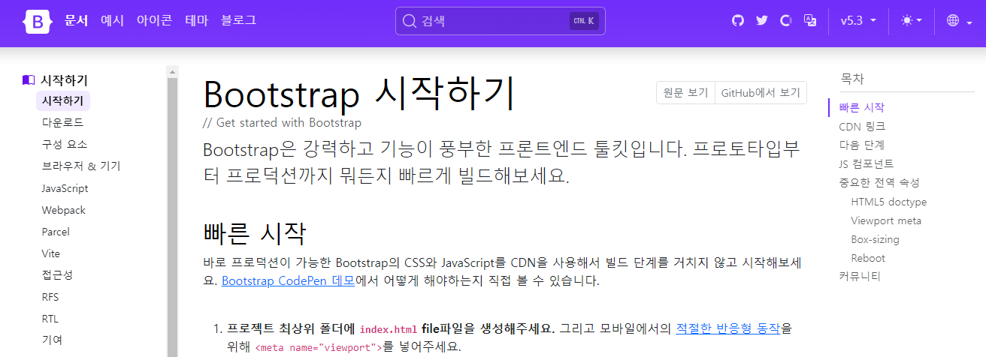Viewport: 986px width, 357px height.
Task: Follow the 적절한 반응형 동작 link
Action: 728,328
